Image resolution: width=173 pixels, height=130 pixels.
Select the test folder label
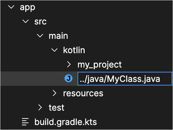pos(57,107)
